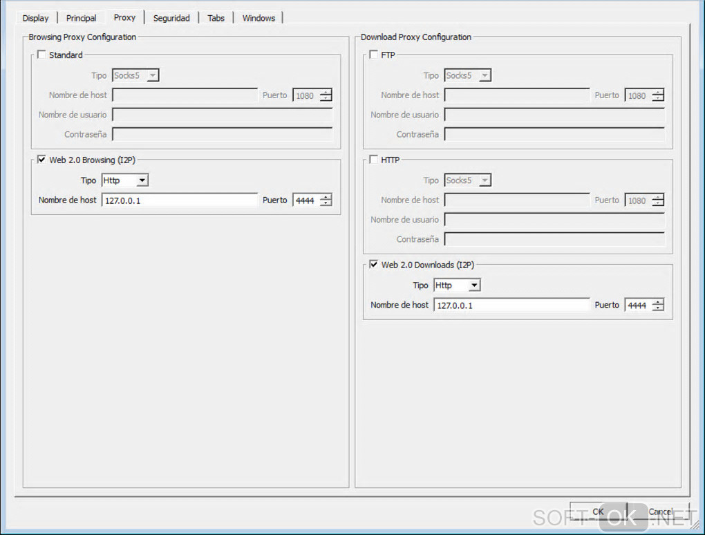Viewport: 705px width, 535px height.
Task: Click Contraseña field under FTP
Action: click(554, 134)
